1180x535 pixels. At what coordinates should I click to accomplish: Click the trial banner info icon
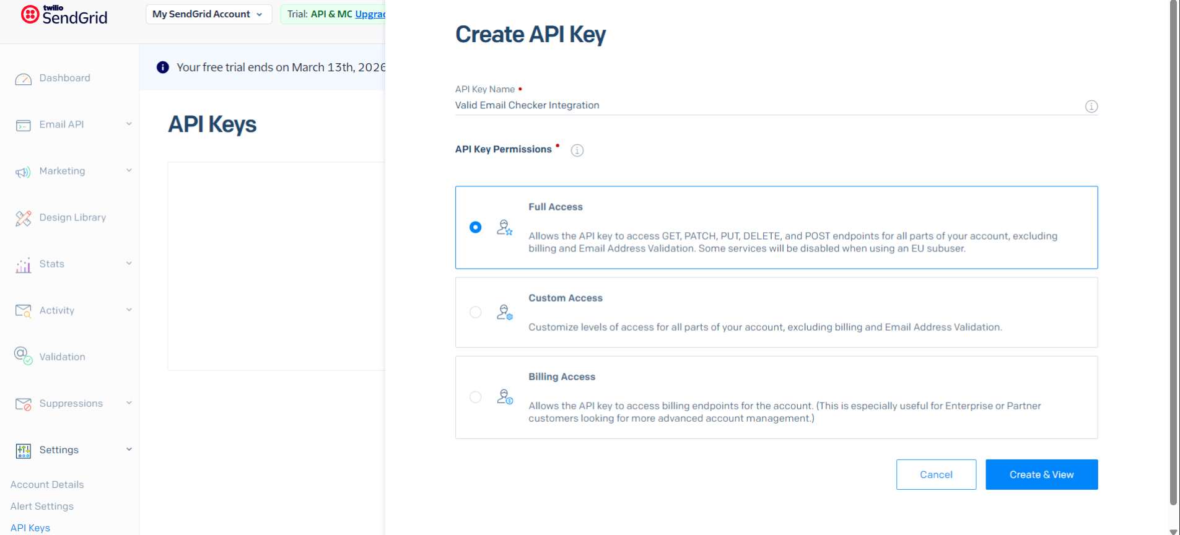[x=163, y=67]
